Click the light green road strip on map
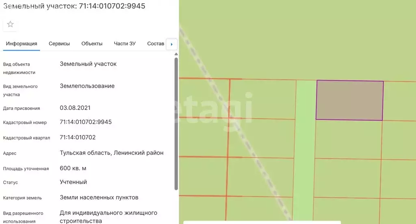The image size is (416, 224). 305,151
